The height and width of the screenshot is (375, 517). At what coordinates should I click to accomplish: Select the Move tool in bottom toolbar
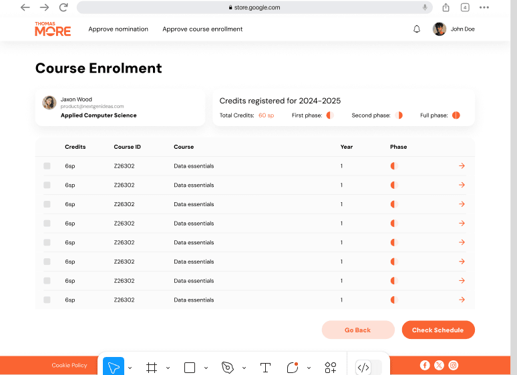(x=114, y=367)
